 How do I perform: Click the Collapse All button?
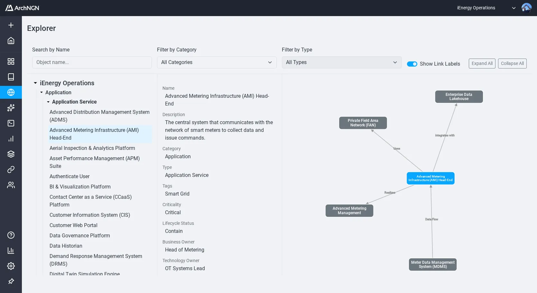click(x=512, y=63)
